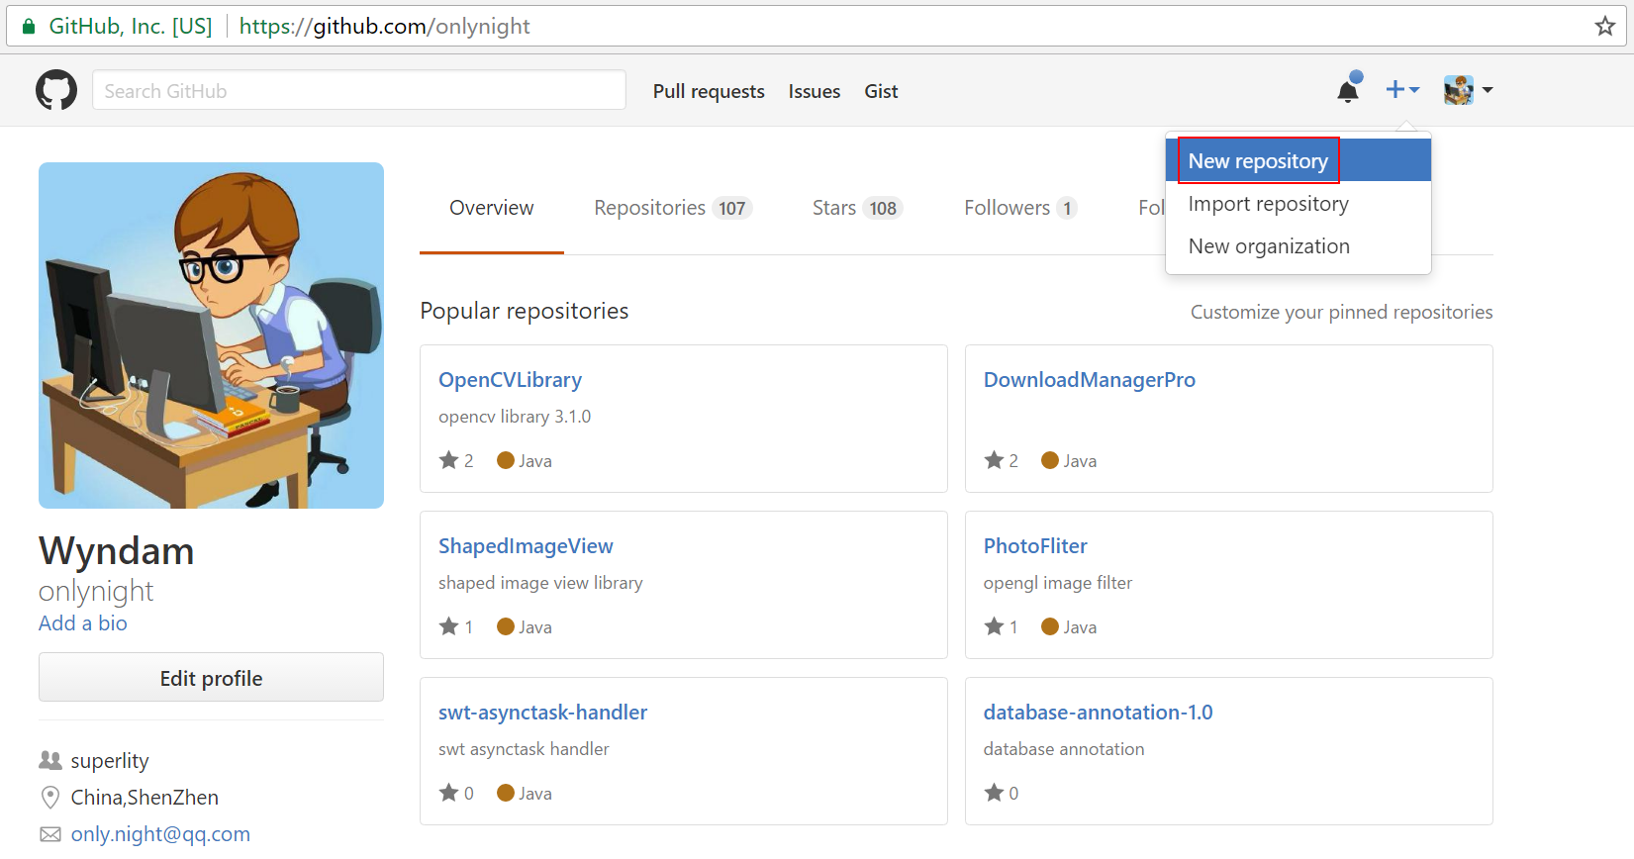Click the star count on ShapedImageView

coord(456,626)
